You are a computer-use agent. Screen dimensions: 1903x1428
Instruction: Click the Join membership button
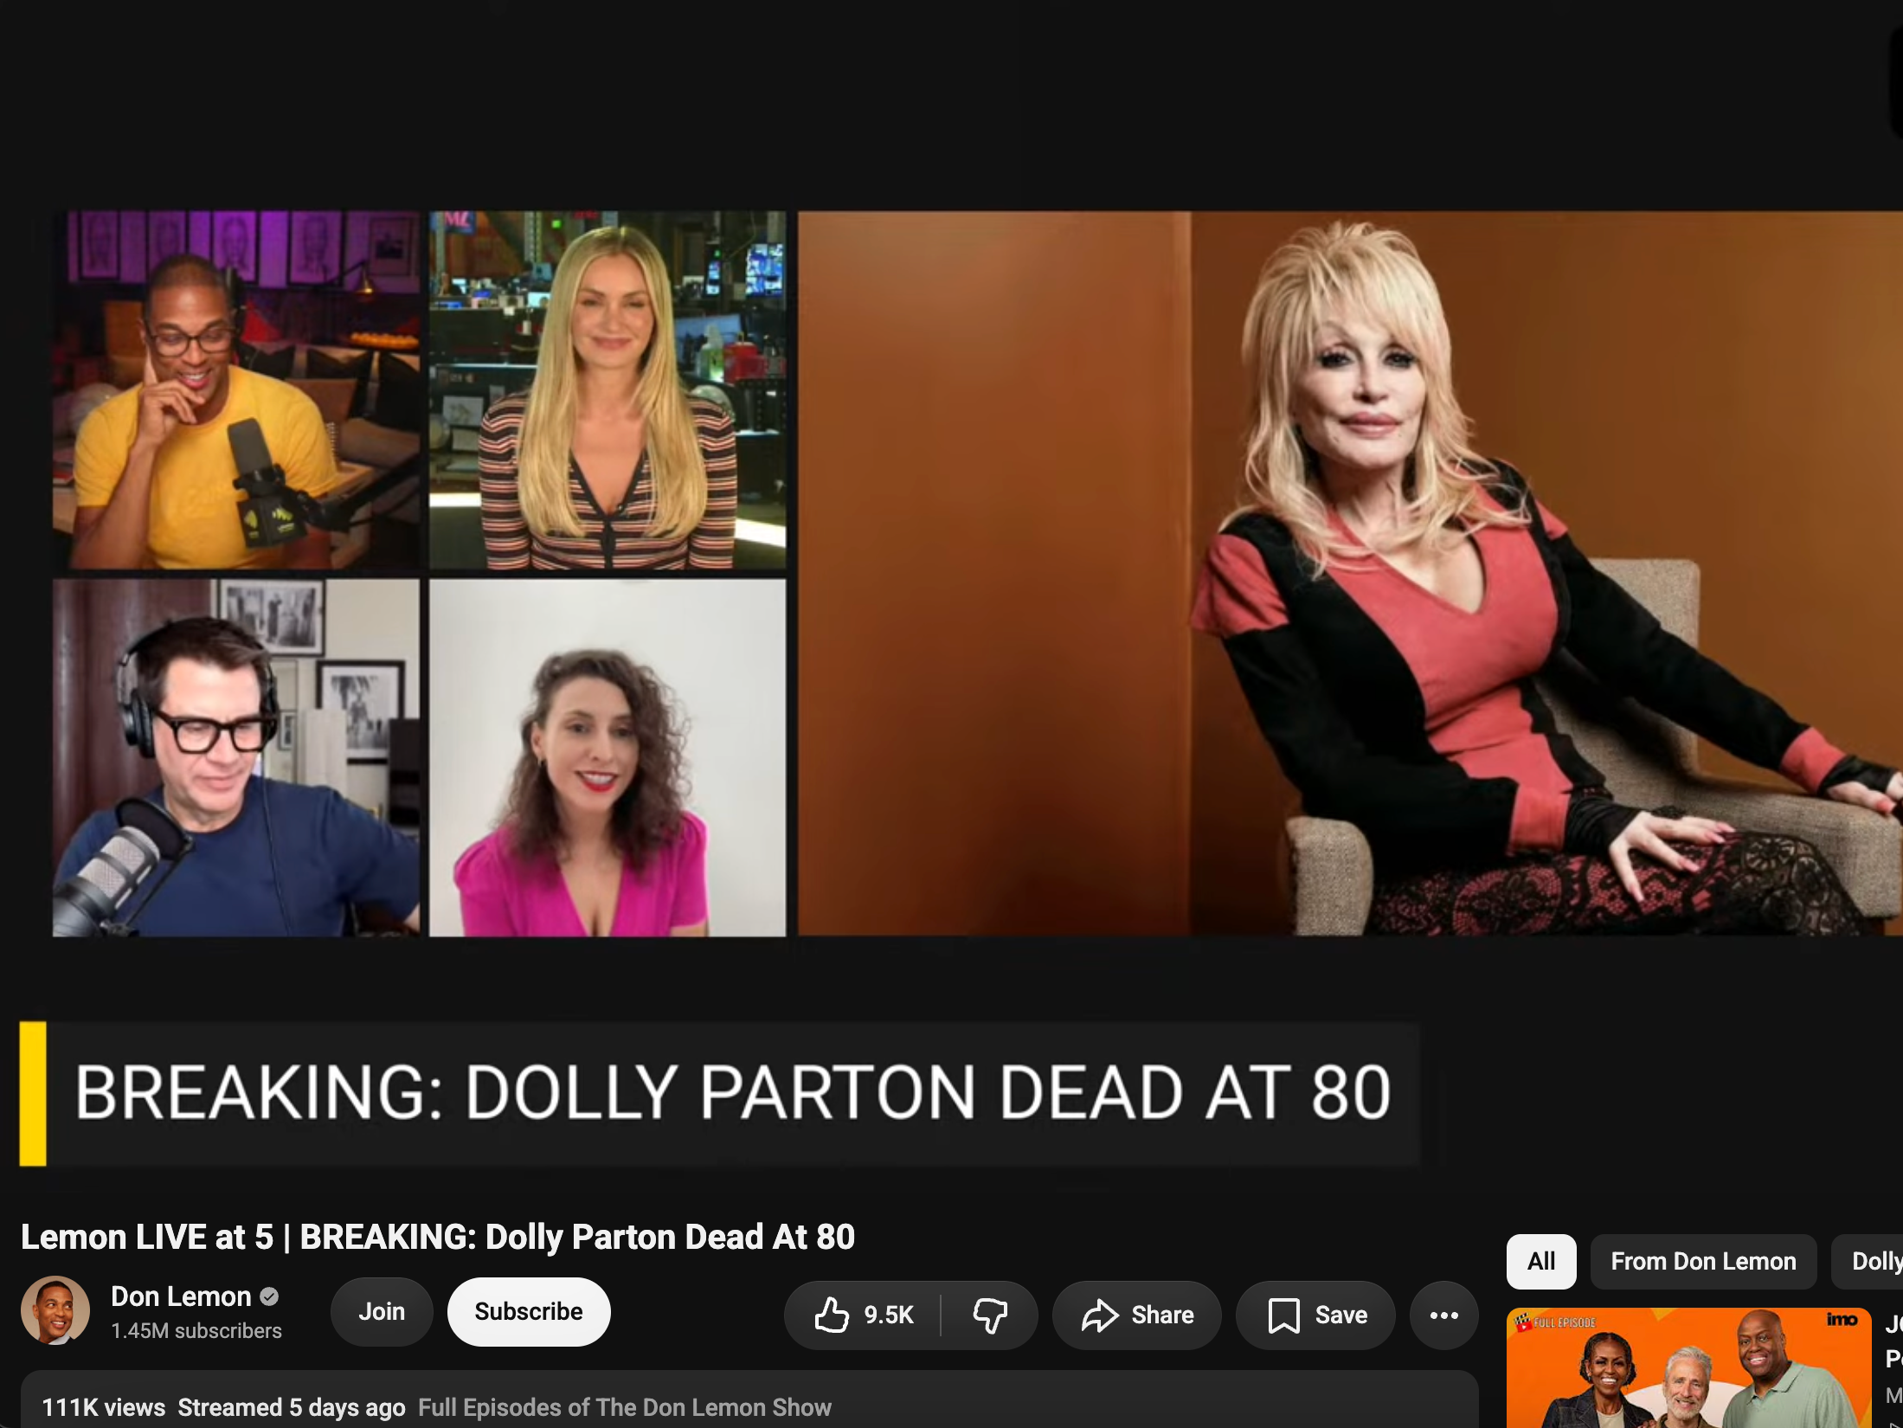[x=382, y=1312]
